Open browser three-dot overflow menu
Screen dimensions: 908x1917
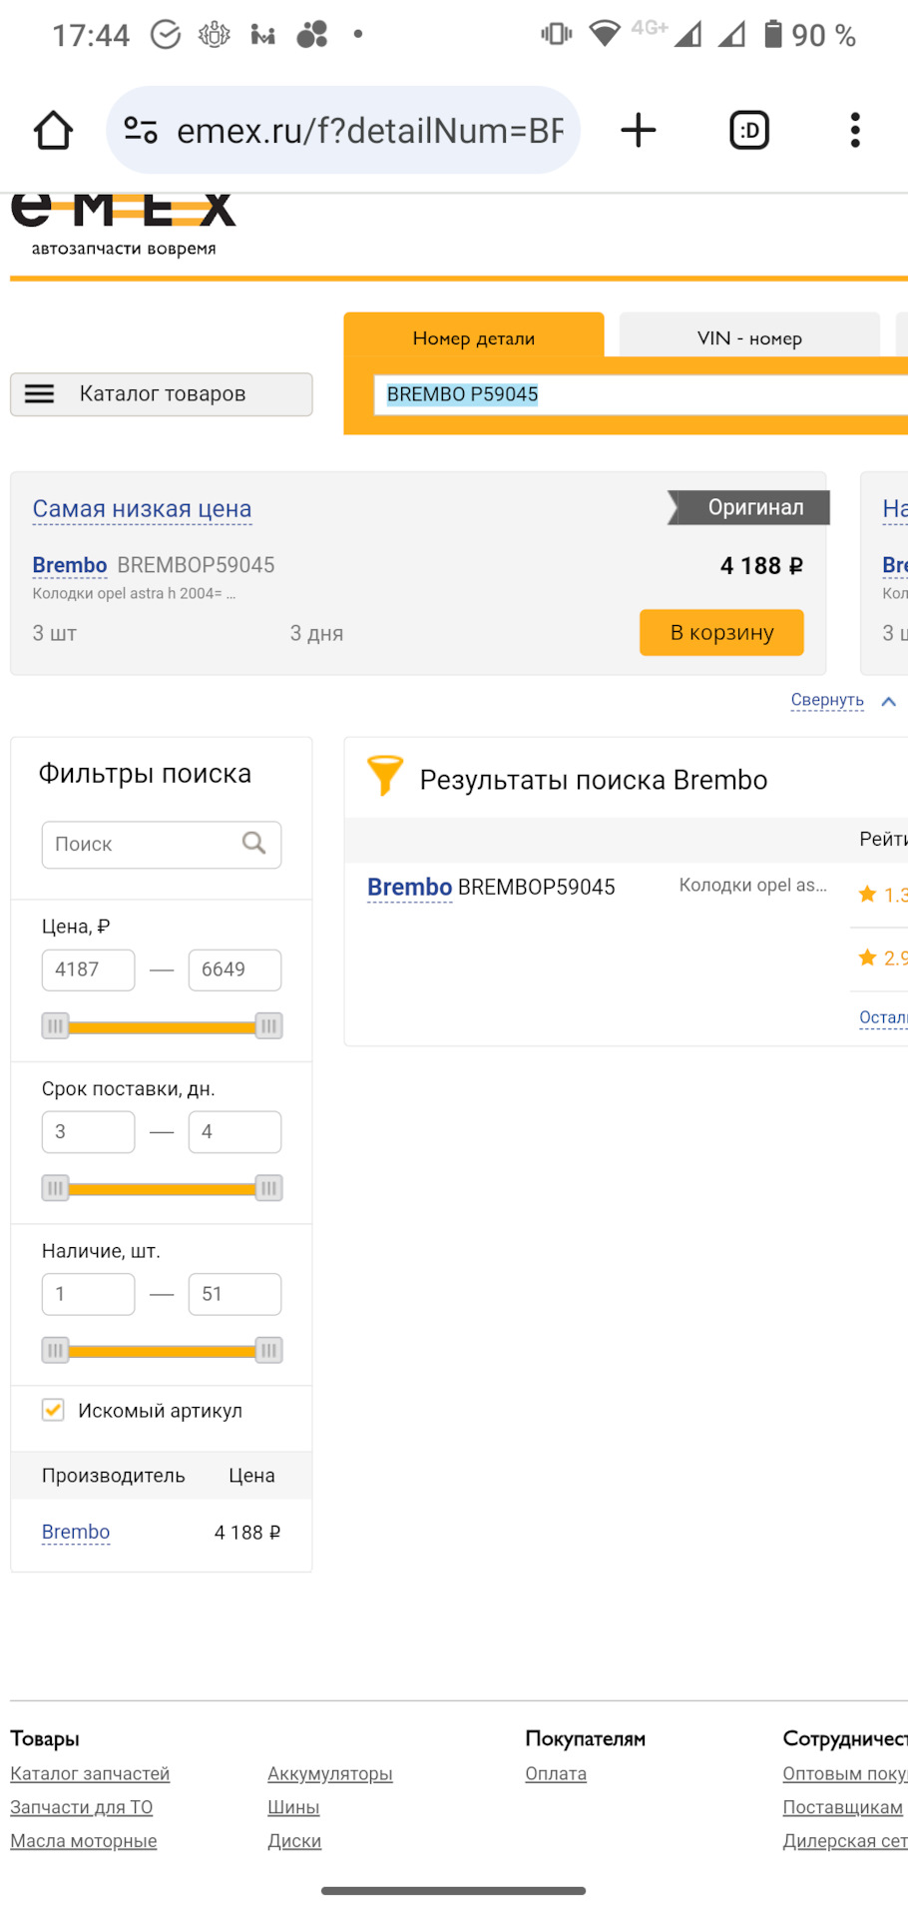855,130
